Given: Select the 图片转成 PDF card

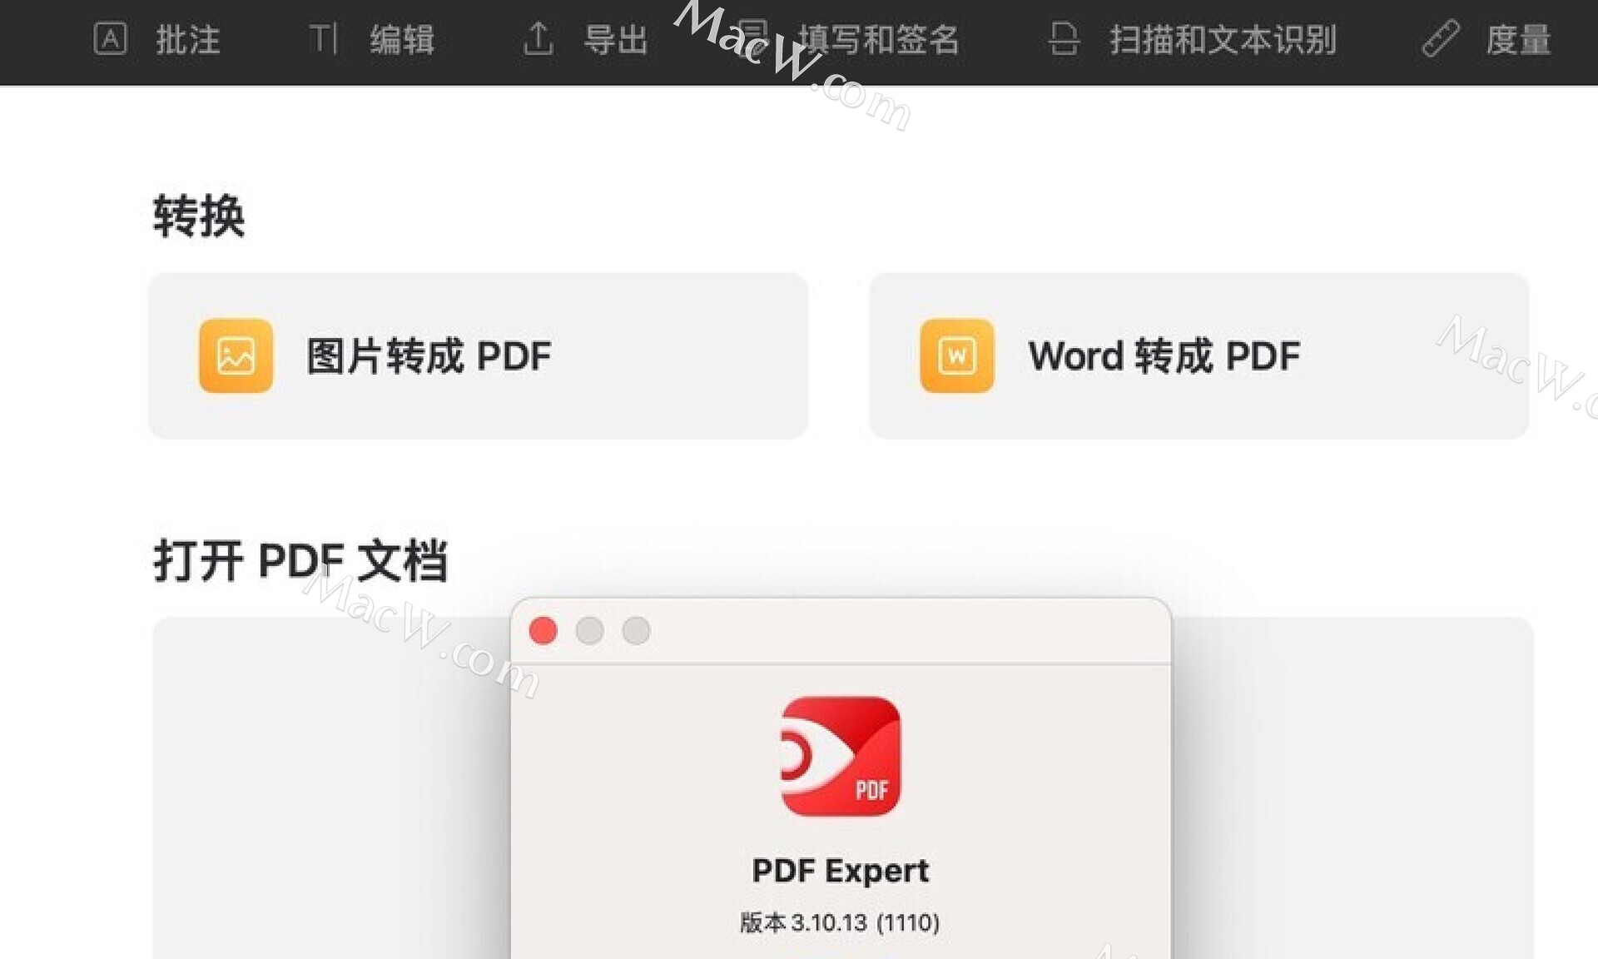Looking at the screenshot, I should pyautogui.click(x=478, y=355).
